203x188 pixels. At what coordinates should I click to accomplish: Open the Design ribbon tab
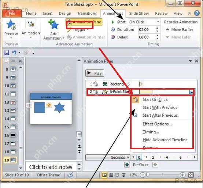pyautogui.click(x=65, y=14)
